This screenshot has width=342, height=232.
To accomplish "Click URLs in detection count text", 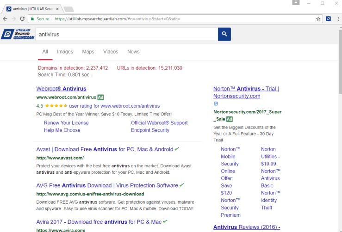I will pyautogui.click(x=149, y=68).
